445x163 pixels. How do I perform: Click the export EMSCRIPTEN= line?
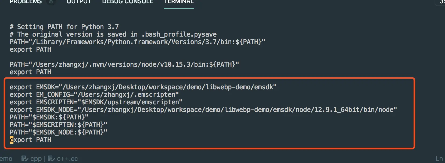click(96, 102)
